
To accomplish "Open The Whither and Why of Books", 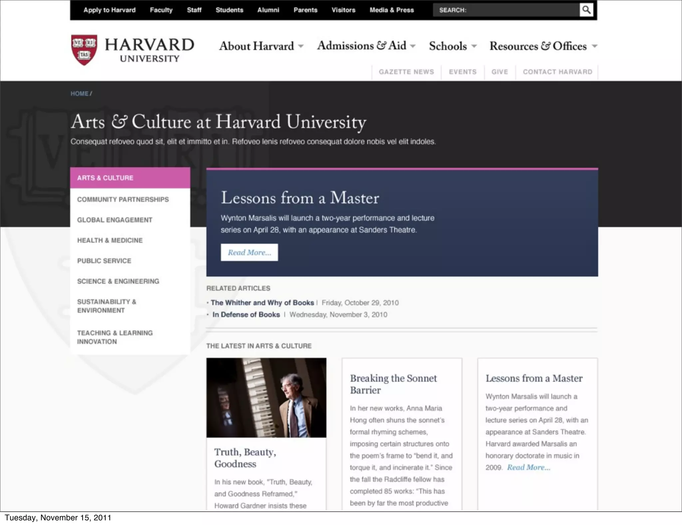I will (x=262, y=302).
